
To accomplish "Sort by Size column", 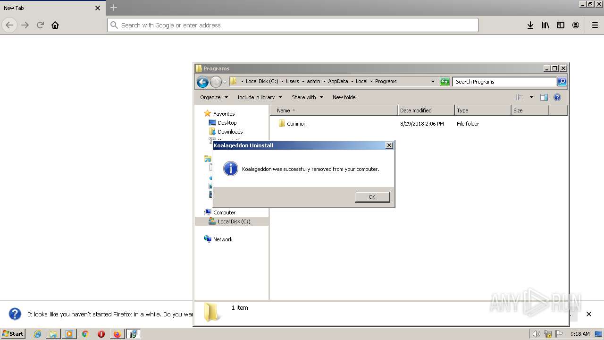I will [x=530, y=110].
